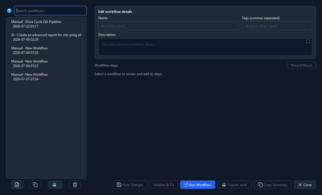
Task: Click the Validate & Fix button
Action: point(164,185)
